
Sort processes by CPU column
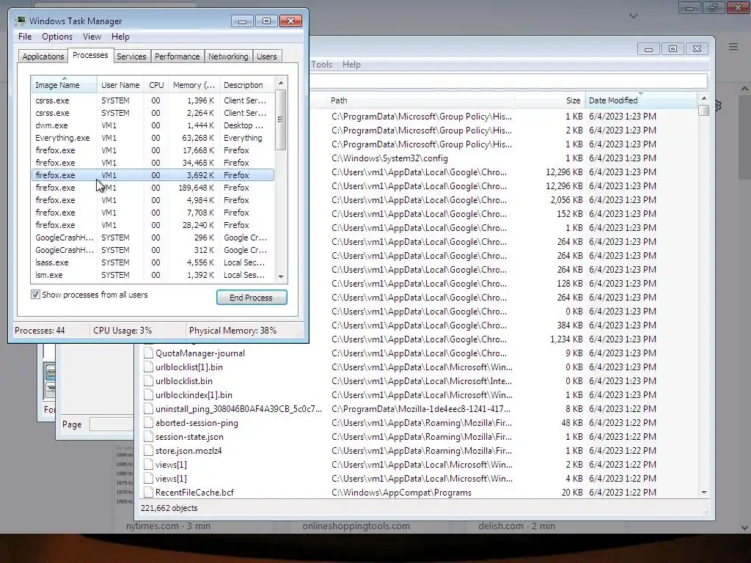pos(156,85)
